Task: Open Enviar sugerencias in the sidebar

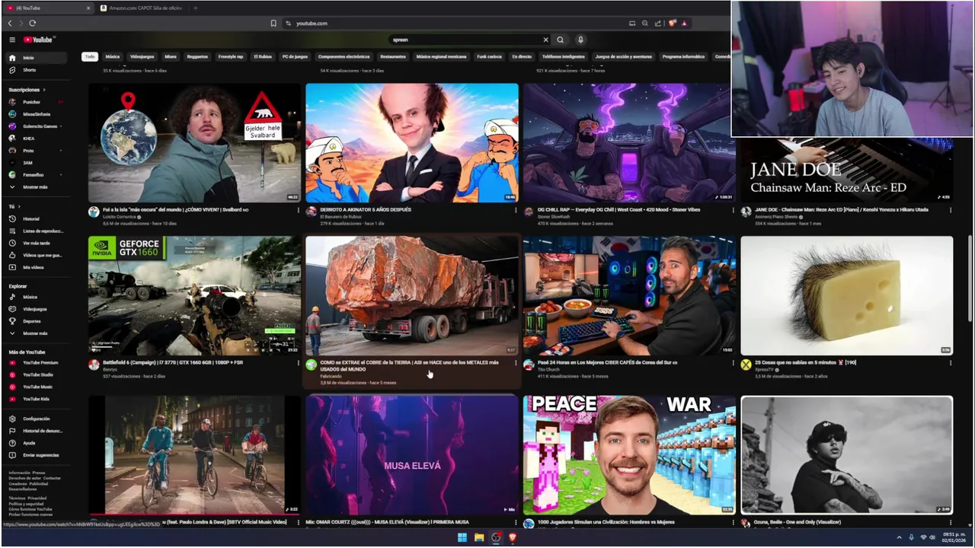Action: (36, 455)
